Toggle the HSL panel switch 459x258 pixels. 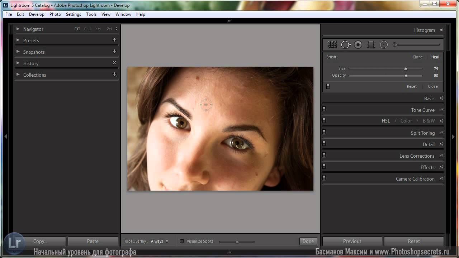click(324, 120)
